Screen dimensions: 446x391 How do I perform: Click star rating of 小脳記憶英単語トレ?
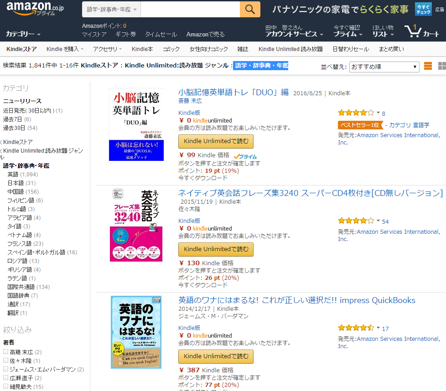click(x=356, y=113)
